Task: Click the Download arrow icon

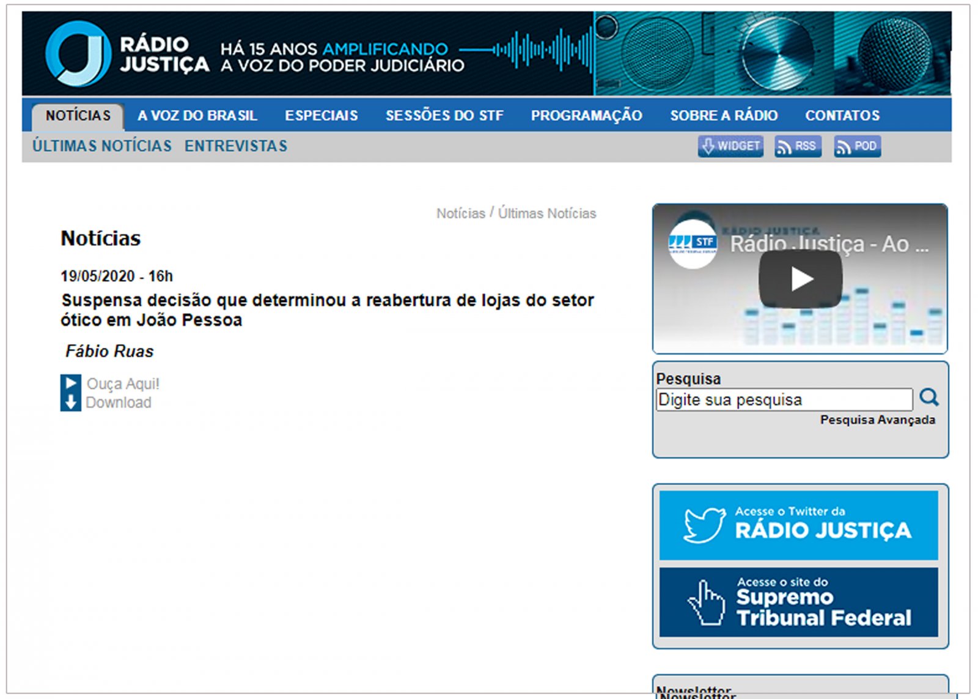Action: pos(71,402)
